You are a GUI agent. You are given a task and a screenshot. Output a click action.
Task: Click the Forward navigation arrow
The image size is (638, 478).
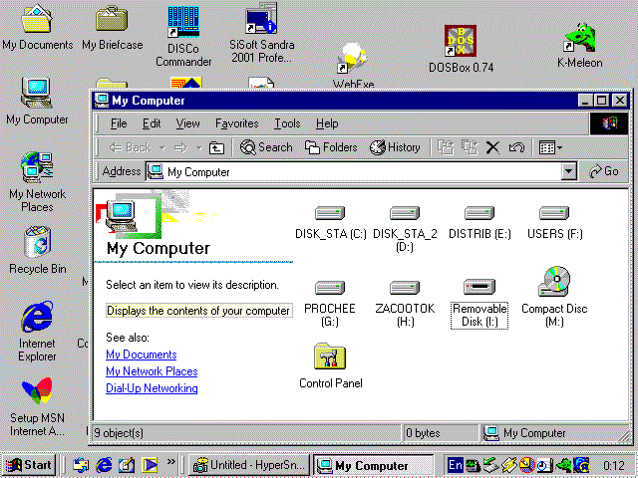pyautogui.click(x=180, y=147)
